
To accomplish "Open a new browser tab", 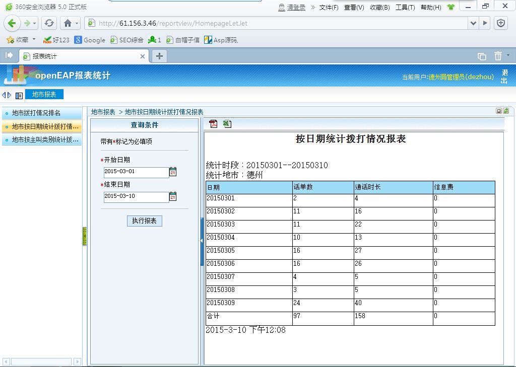I will click(x=159, y=56).
